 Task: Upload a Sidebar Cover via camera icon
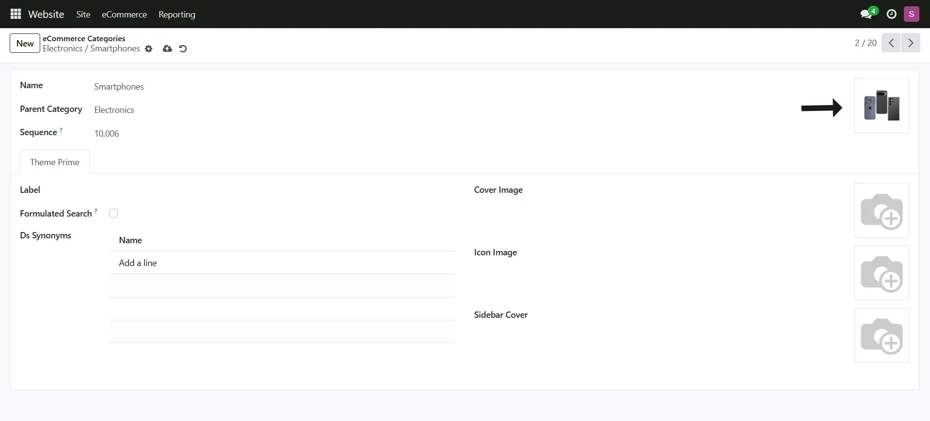(x=881, y=335)
